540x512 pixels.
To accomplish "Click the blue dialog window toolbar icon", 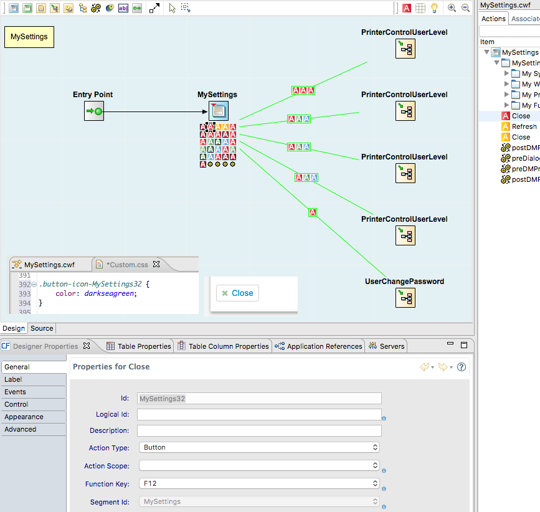I will pyautogui.click(x=14, y=8).
